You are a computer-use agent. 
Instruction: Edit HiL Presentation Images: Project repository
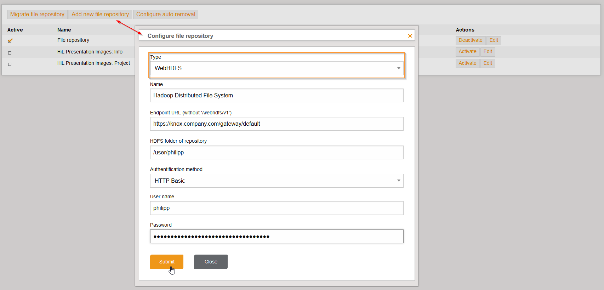coord(488,63)
